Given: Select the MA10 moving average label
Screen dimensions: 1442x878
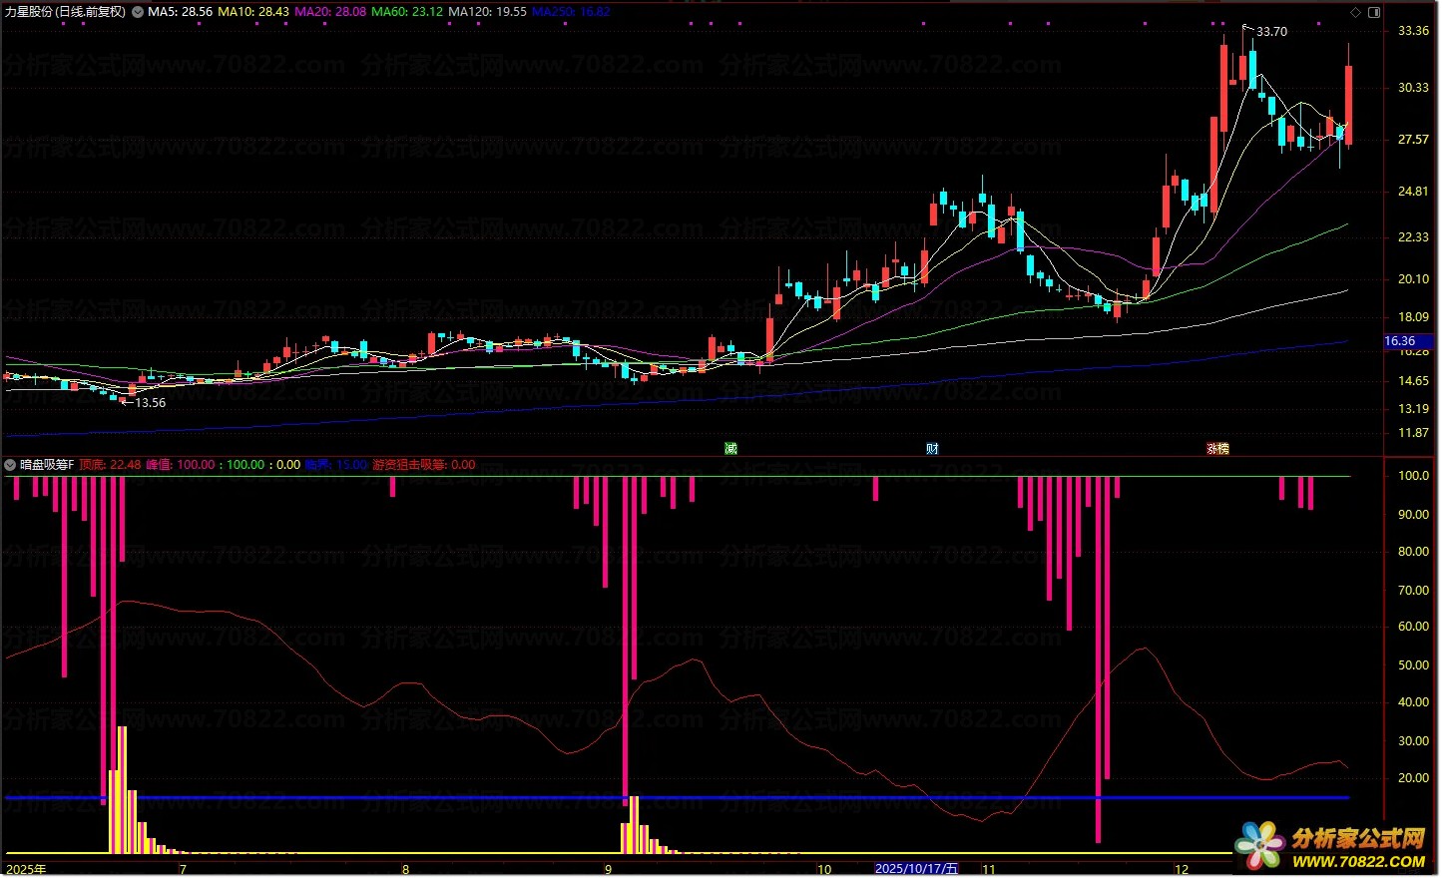Looking at the screenshot, I should coord(253,12).
